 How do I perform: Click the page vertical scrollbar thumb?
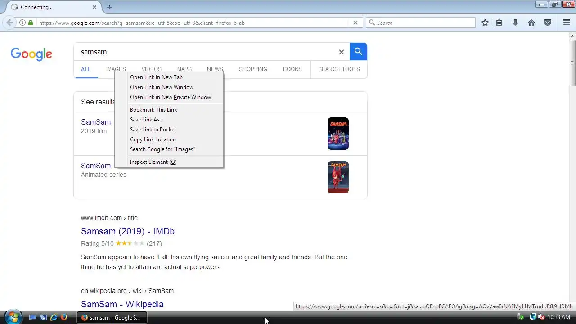coord(572,63)
